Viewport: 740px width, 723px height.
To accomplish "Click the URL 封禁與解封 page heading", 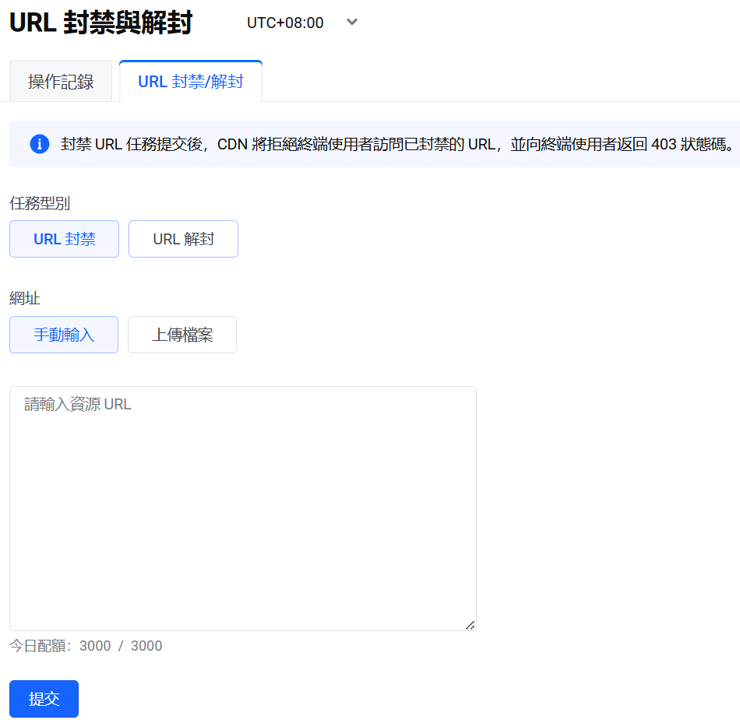I will 100,23.
